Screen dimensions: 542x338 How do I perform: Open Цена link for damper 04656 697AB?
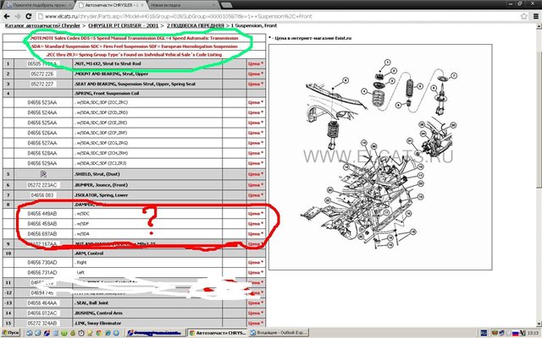(x=256, y=234)
